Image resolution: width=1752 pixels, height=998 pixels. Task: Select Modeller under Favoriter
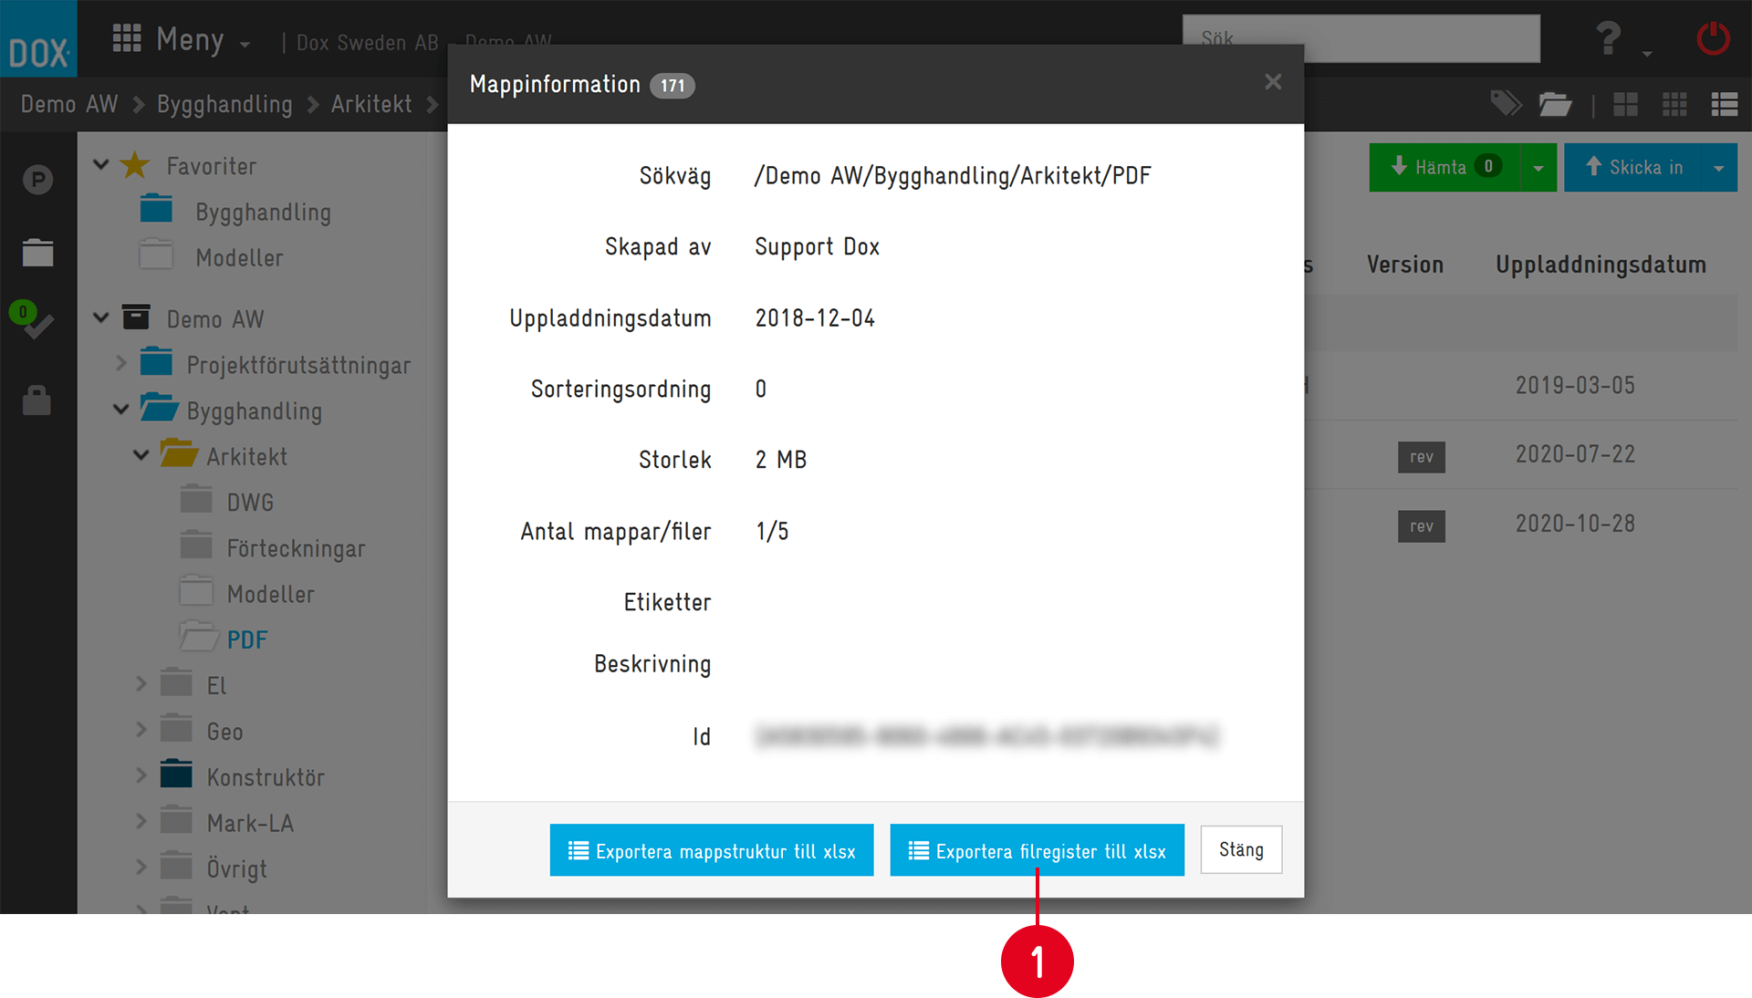point(239,257)
